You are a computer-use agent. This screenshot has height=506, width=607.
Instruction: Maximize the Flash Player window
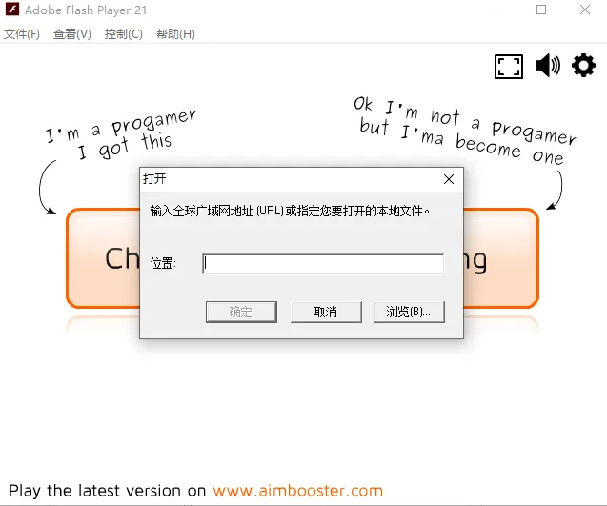pos(541,10)
